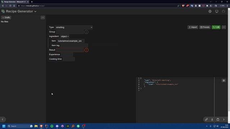Change the Ingredient object dropdown
The height and width of the screenshot is (129, 230).
click(x=65, y=37)
